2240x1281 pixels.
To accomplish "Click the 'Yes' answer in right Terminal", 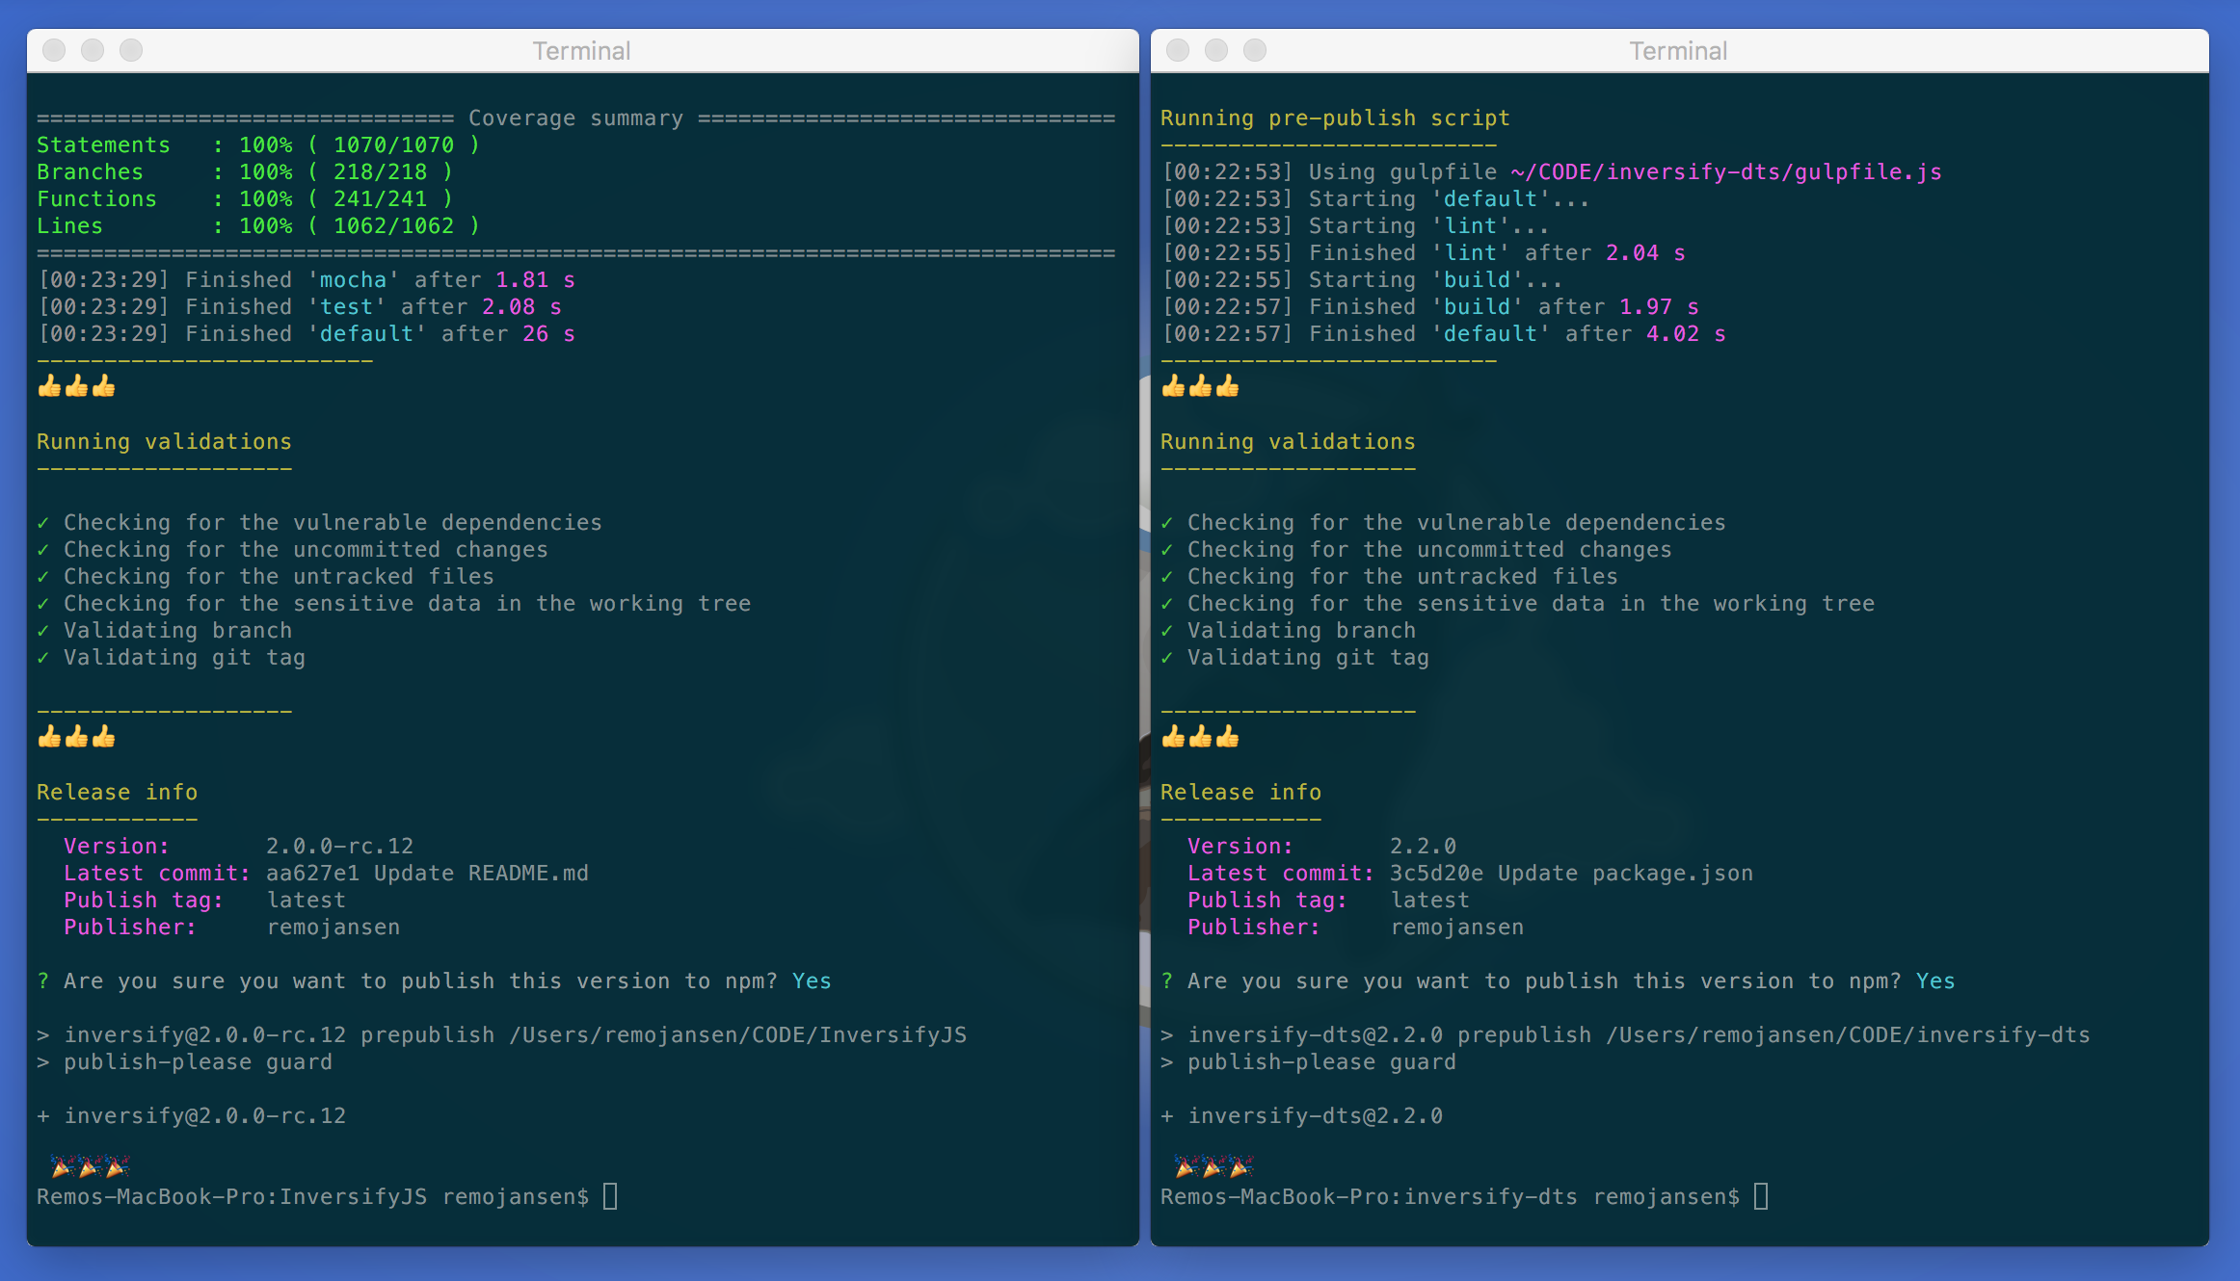I will (x=1935, y=981).
